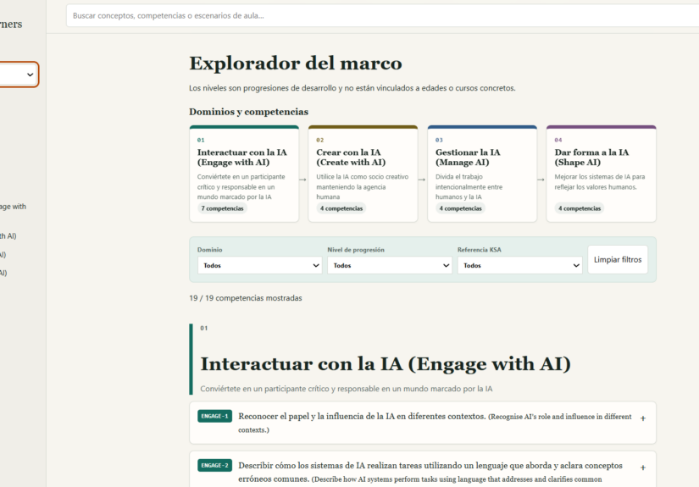The image size is (699, 487).
Task: Click the Describir cómo los sistemas competency text
Action: click(430, 473)
